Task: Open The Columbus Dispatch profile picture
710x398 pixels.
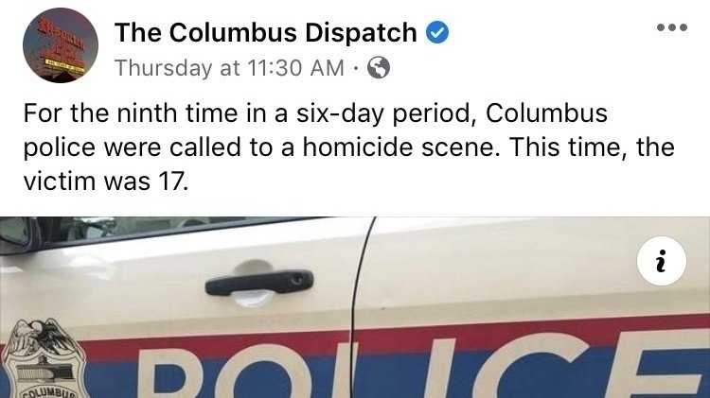Action: (61, 44)
